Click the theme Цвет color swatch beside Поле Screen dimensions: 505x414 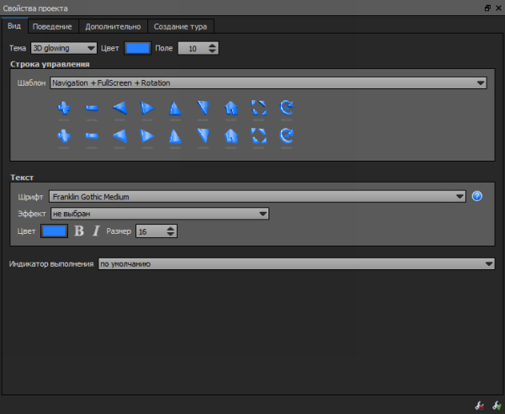(x=137, y=48)
